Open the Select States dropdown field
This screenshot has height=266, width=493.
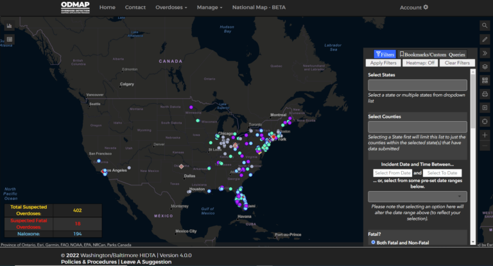point(417,85)
